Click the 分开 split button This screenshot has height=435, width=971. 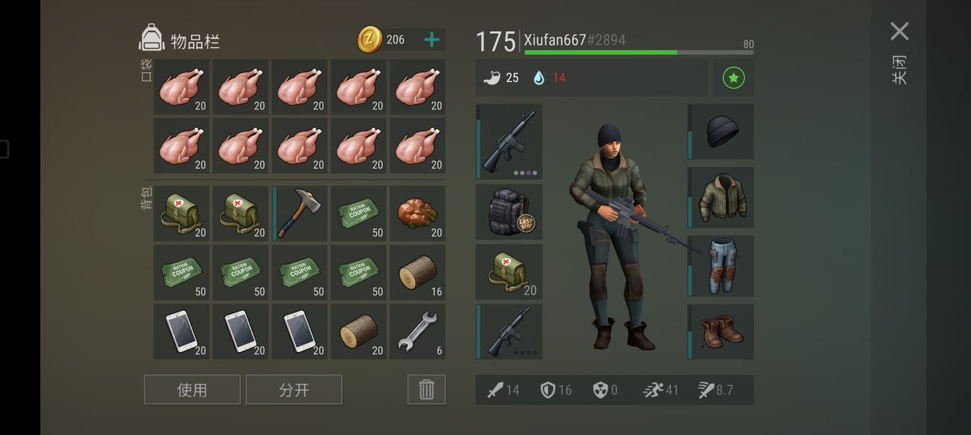click(294, 389)
